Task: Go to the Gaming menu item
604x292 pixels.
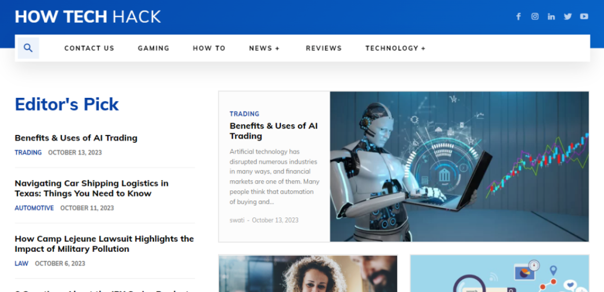Action: tap(154, 48)
